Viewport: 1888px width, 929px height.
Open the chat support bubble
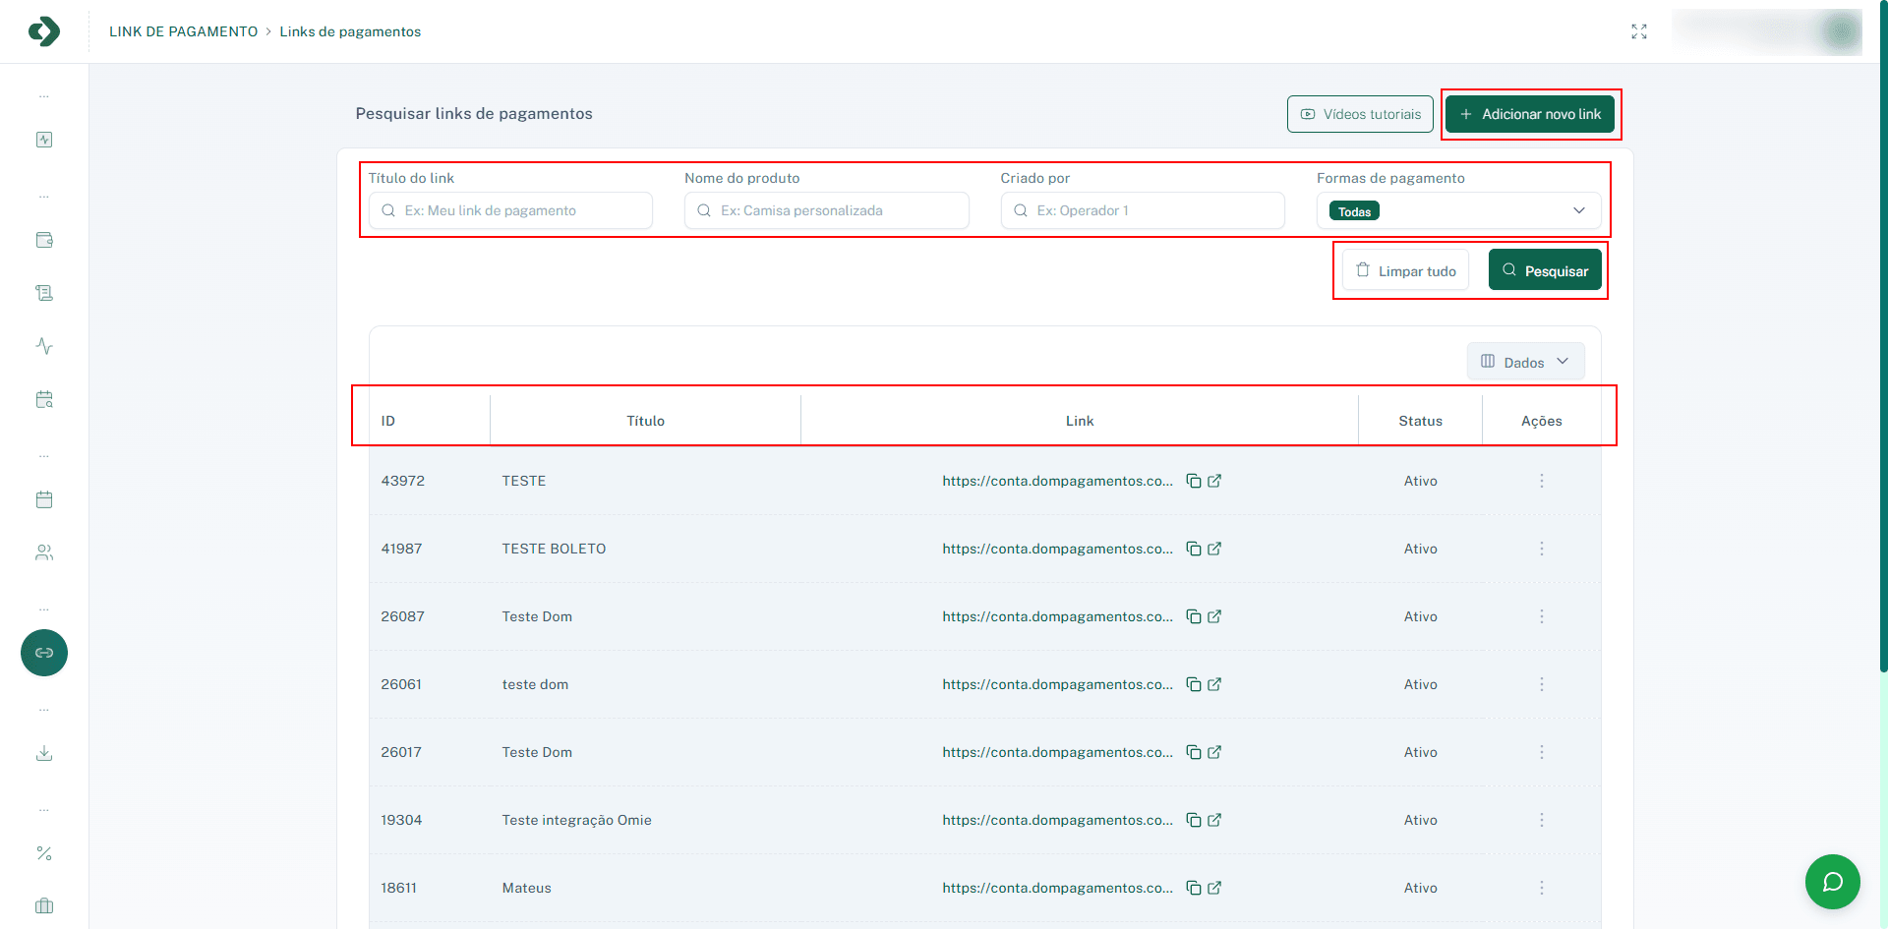1832,882
